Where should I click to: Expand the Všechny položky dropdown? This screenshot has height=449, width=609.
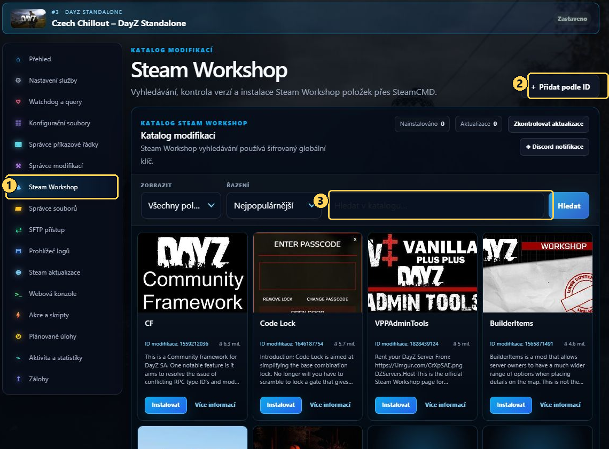click(x=181, y=205)
